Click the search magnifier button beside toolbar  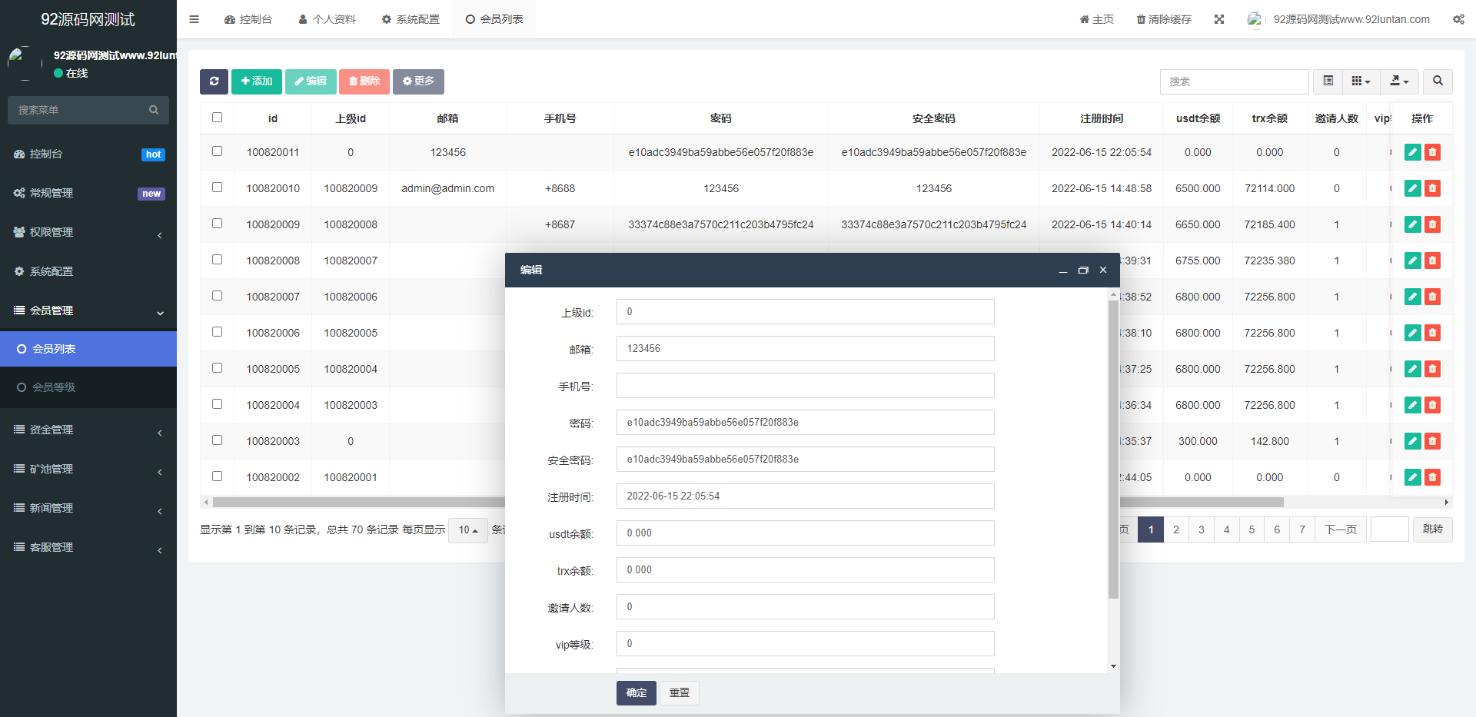pyautogui.click(x=1438, y=81)
